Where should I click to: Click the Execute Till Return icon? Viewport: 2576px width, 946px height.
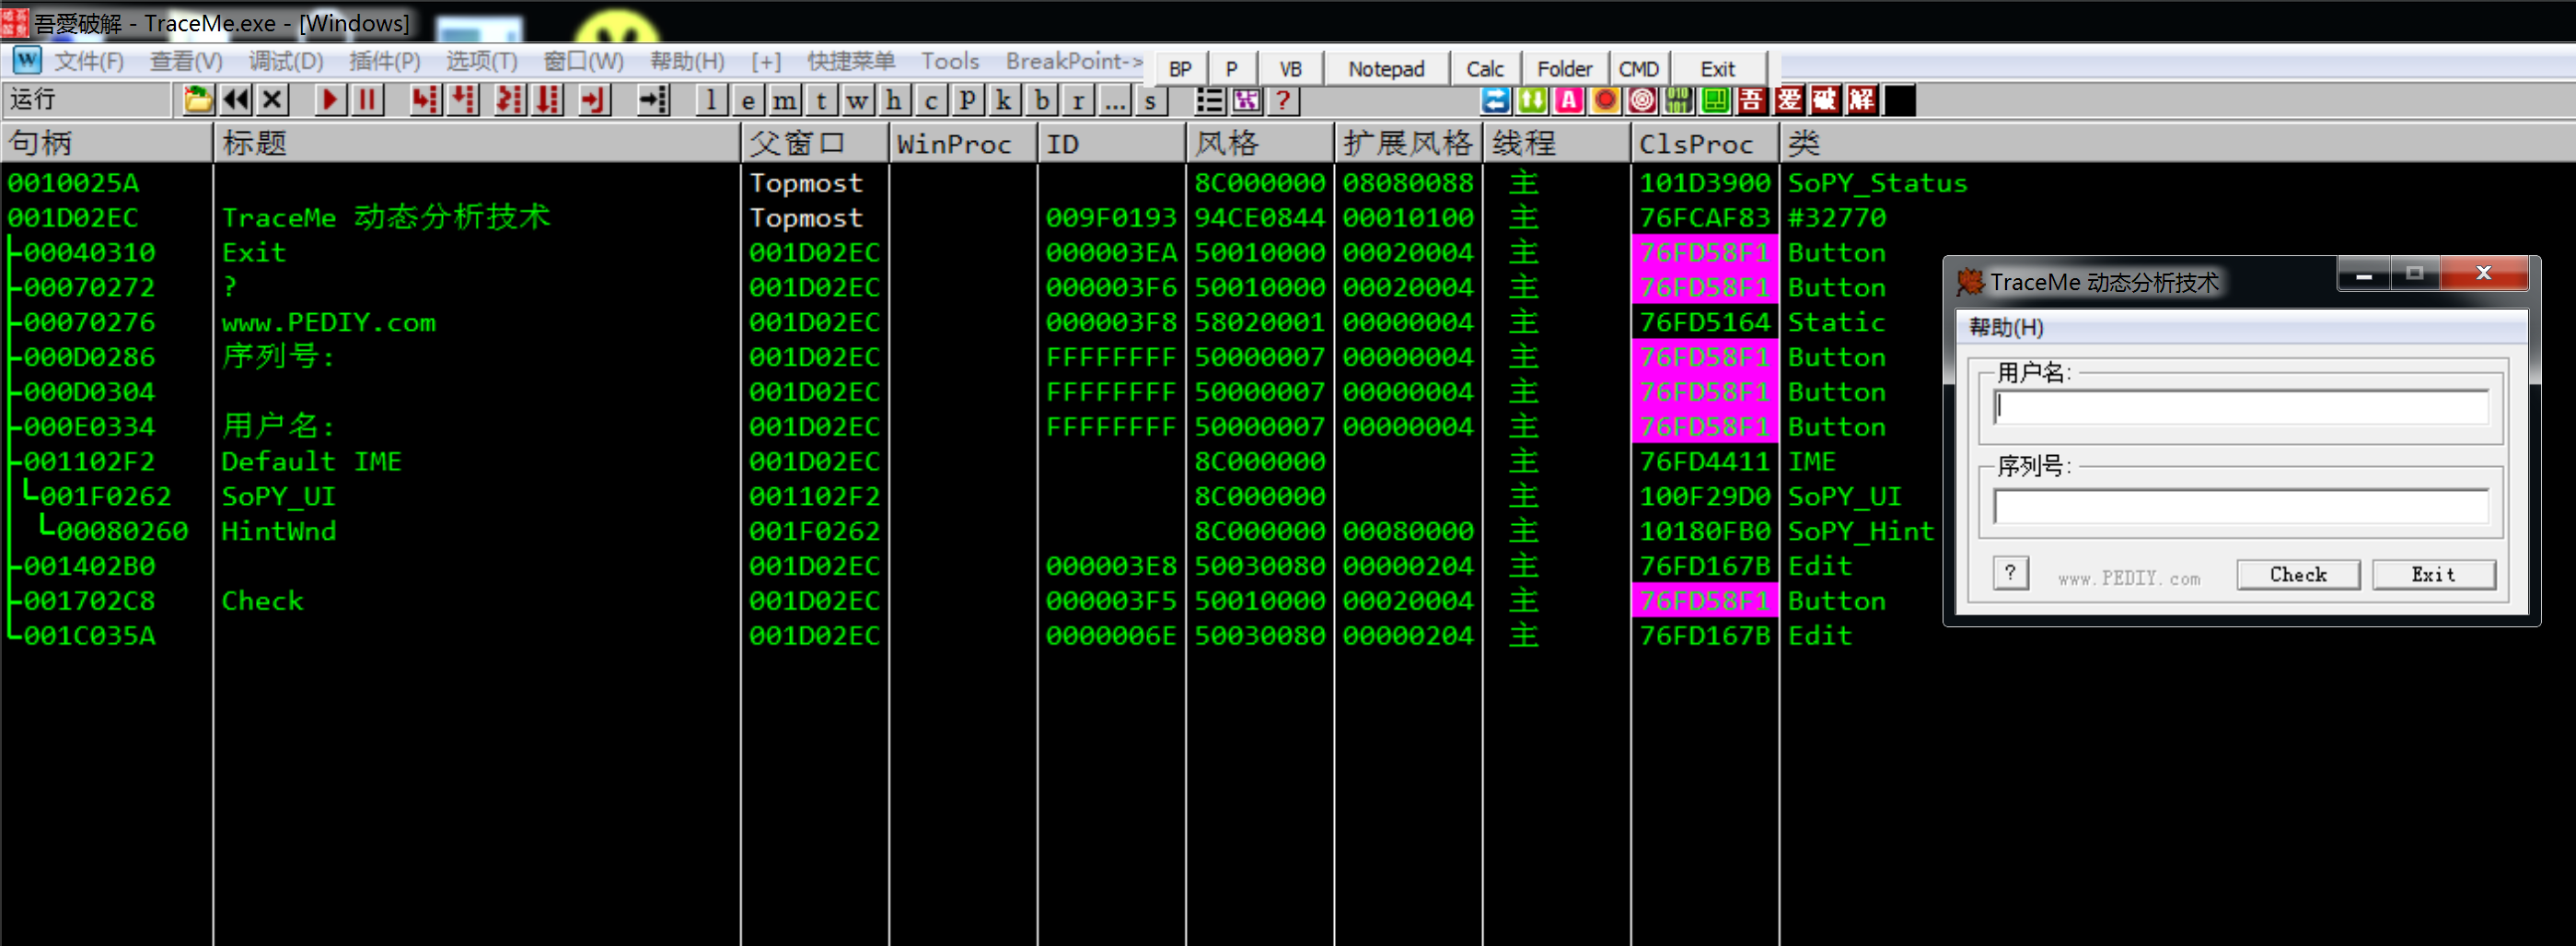594,100
